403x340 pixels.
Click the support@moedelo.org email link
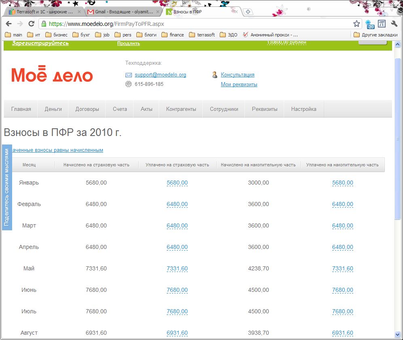160,75
